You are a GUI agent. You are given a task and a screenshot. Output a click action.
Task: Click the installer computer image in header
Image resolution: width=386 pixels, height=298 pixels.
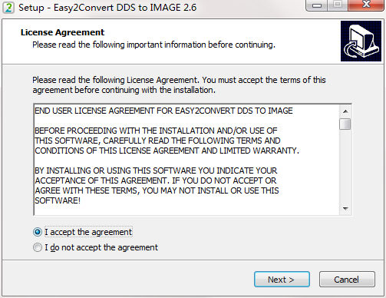point(361,41)
